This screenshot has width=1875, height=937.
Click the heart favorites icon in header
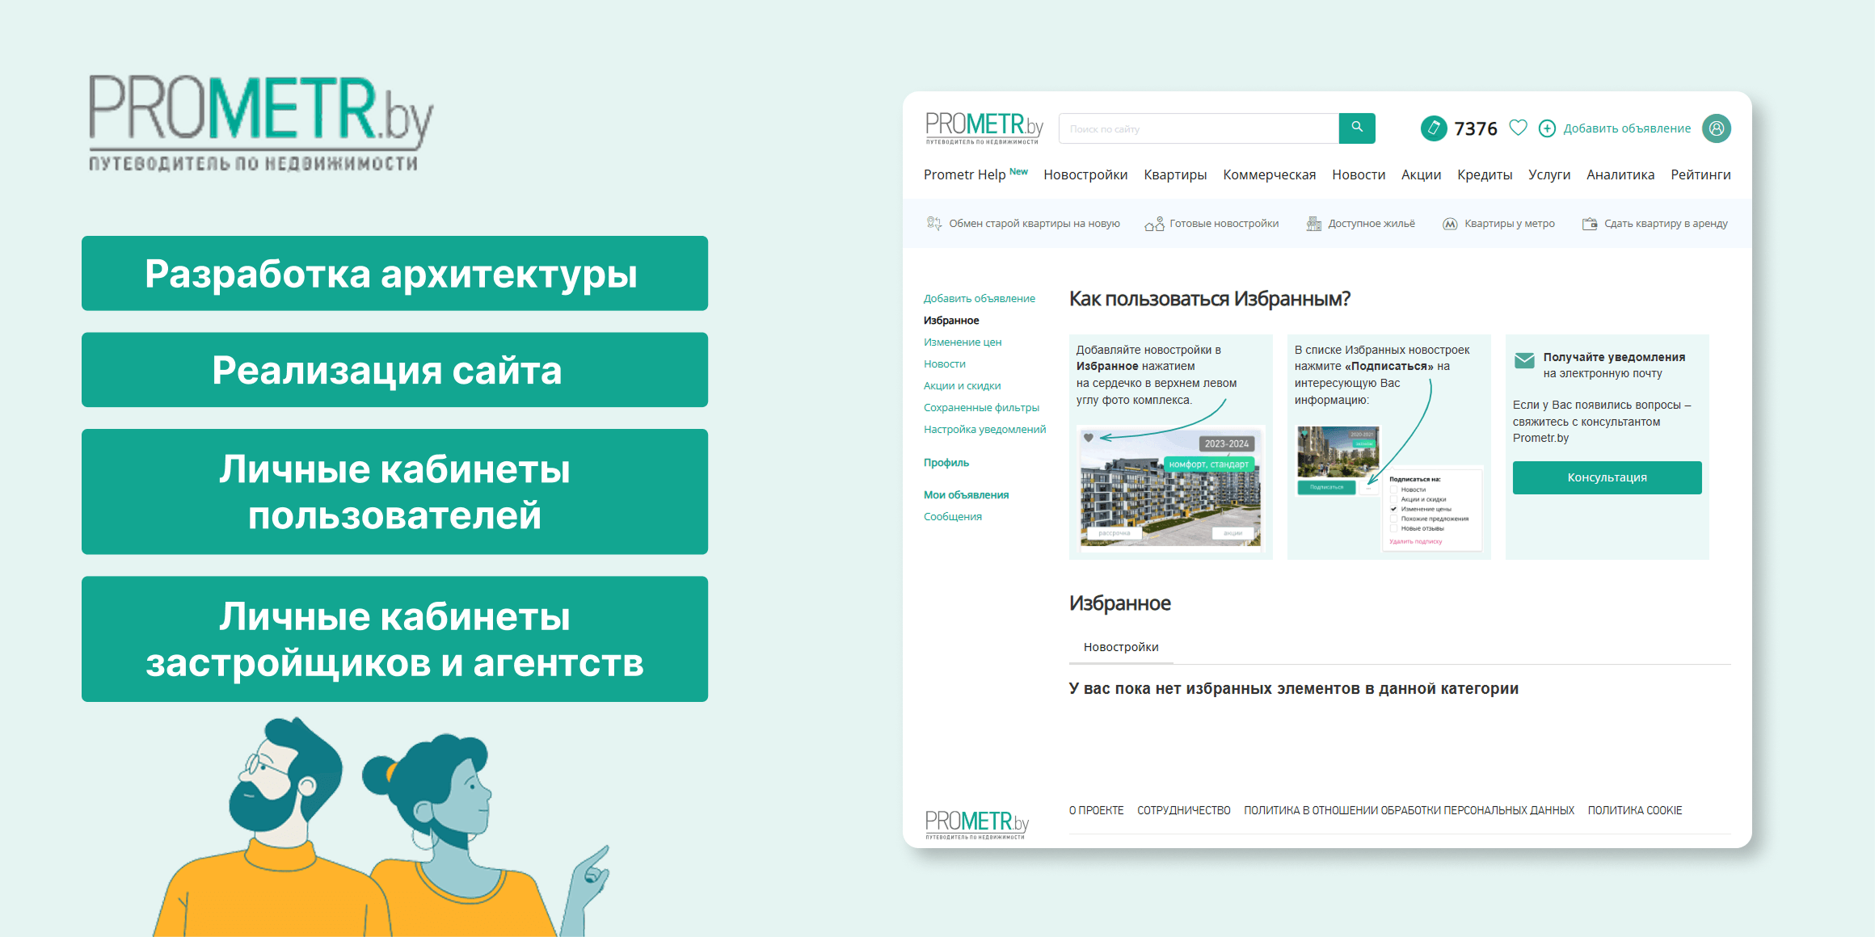tap(1518, 128)
